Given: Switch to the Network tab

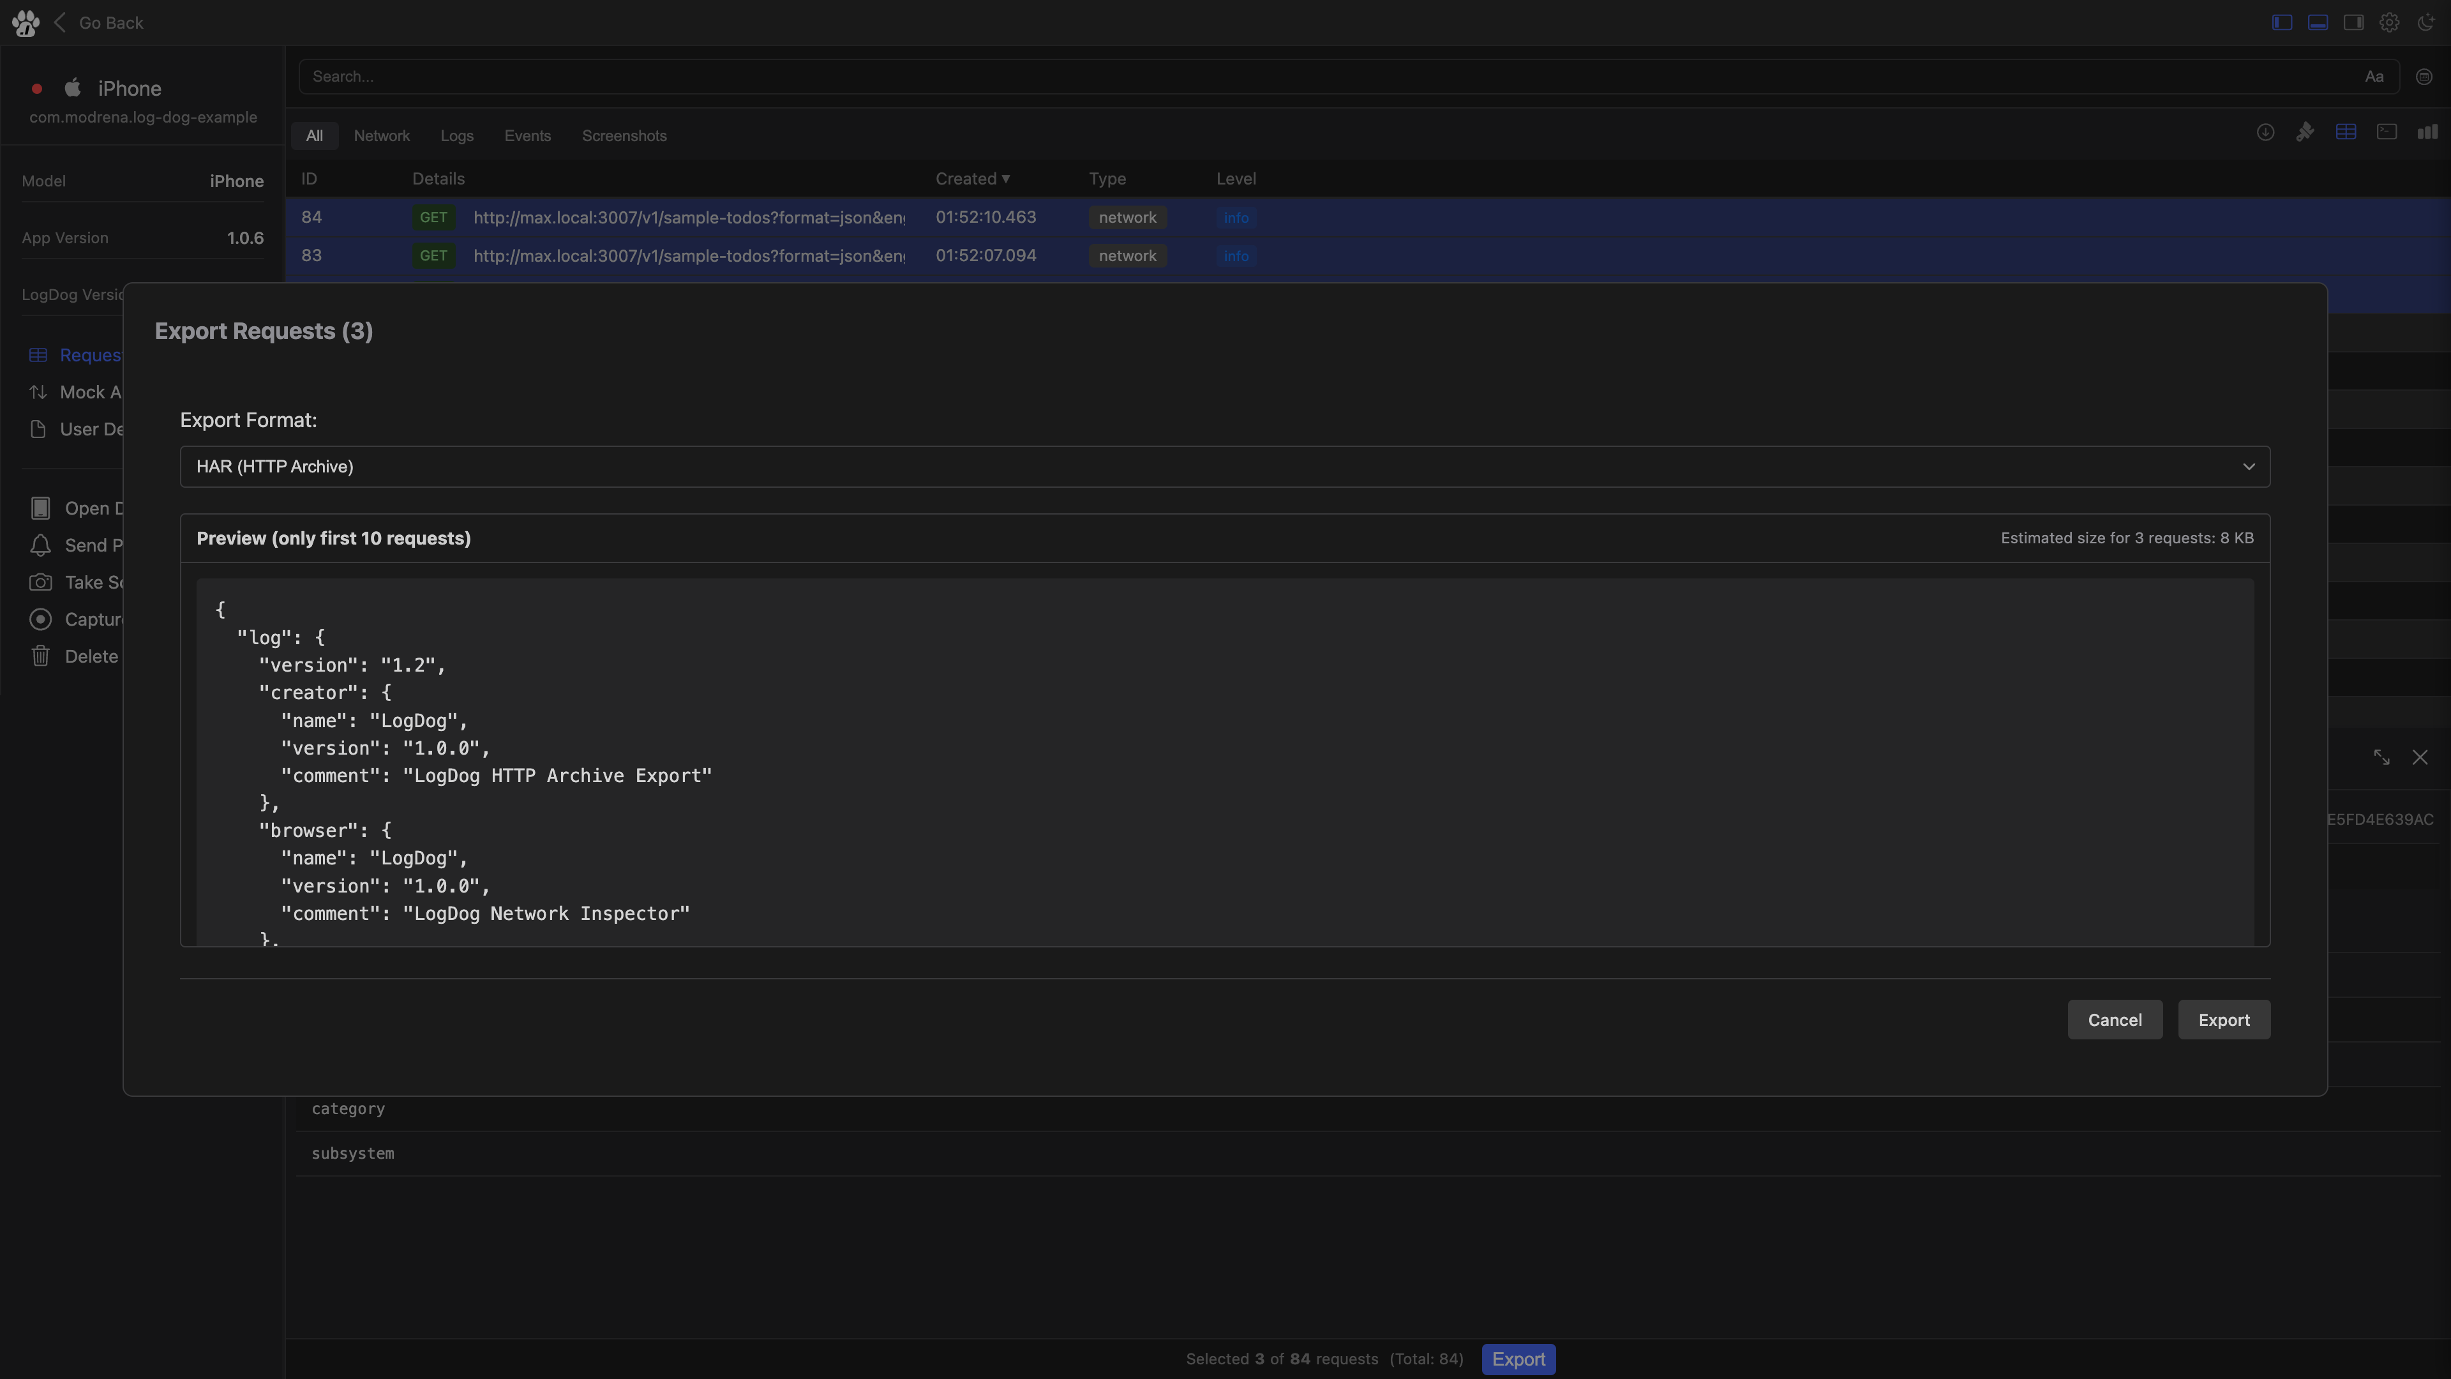Looking at the screenshot, I should pyautogui.click(x=382, y=136).
